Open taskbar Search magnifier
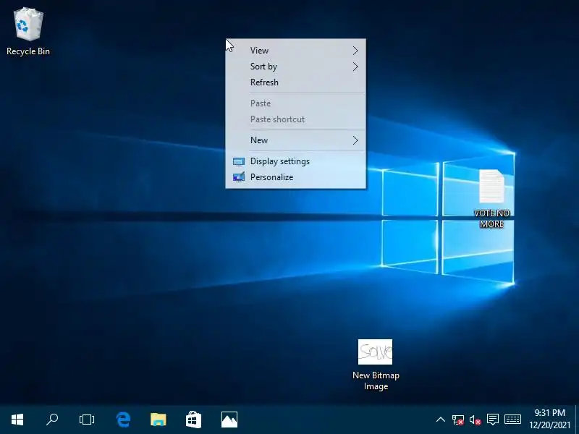The width and height of the screenshot is (579, 434). point(52,420)
